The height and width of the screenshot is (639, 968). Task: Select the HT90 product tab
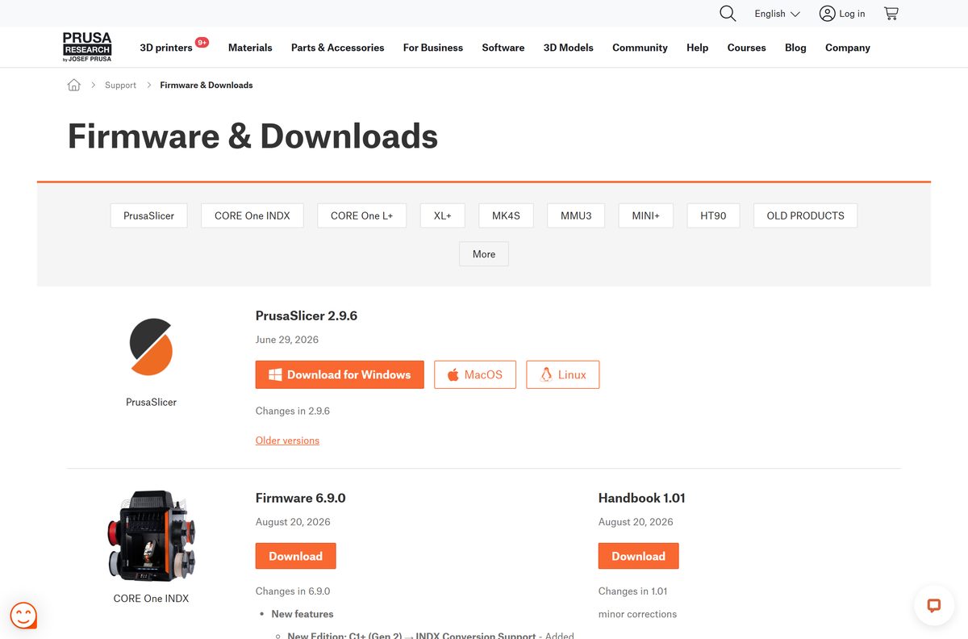pos(713,215)
